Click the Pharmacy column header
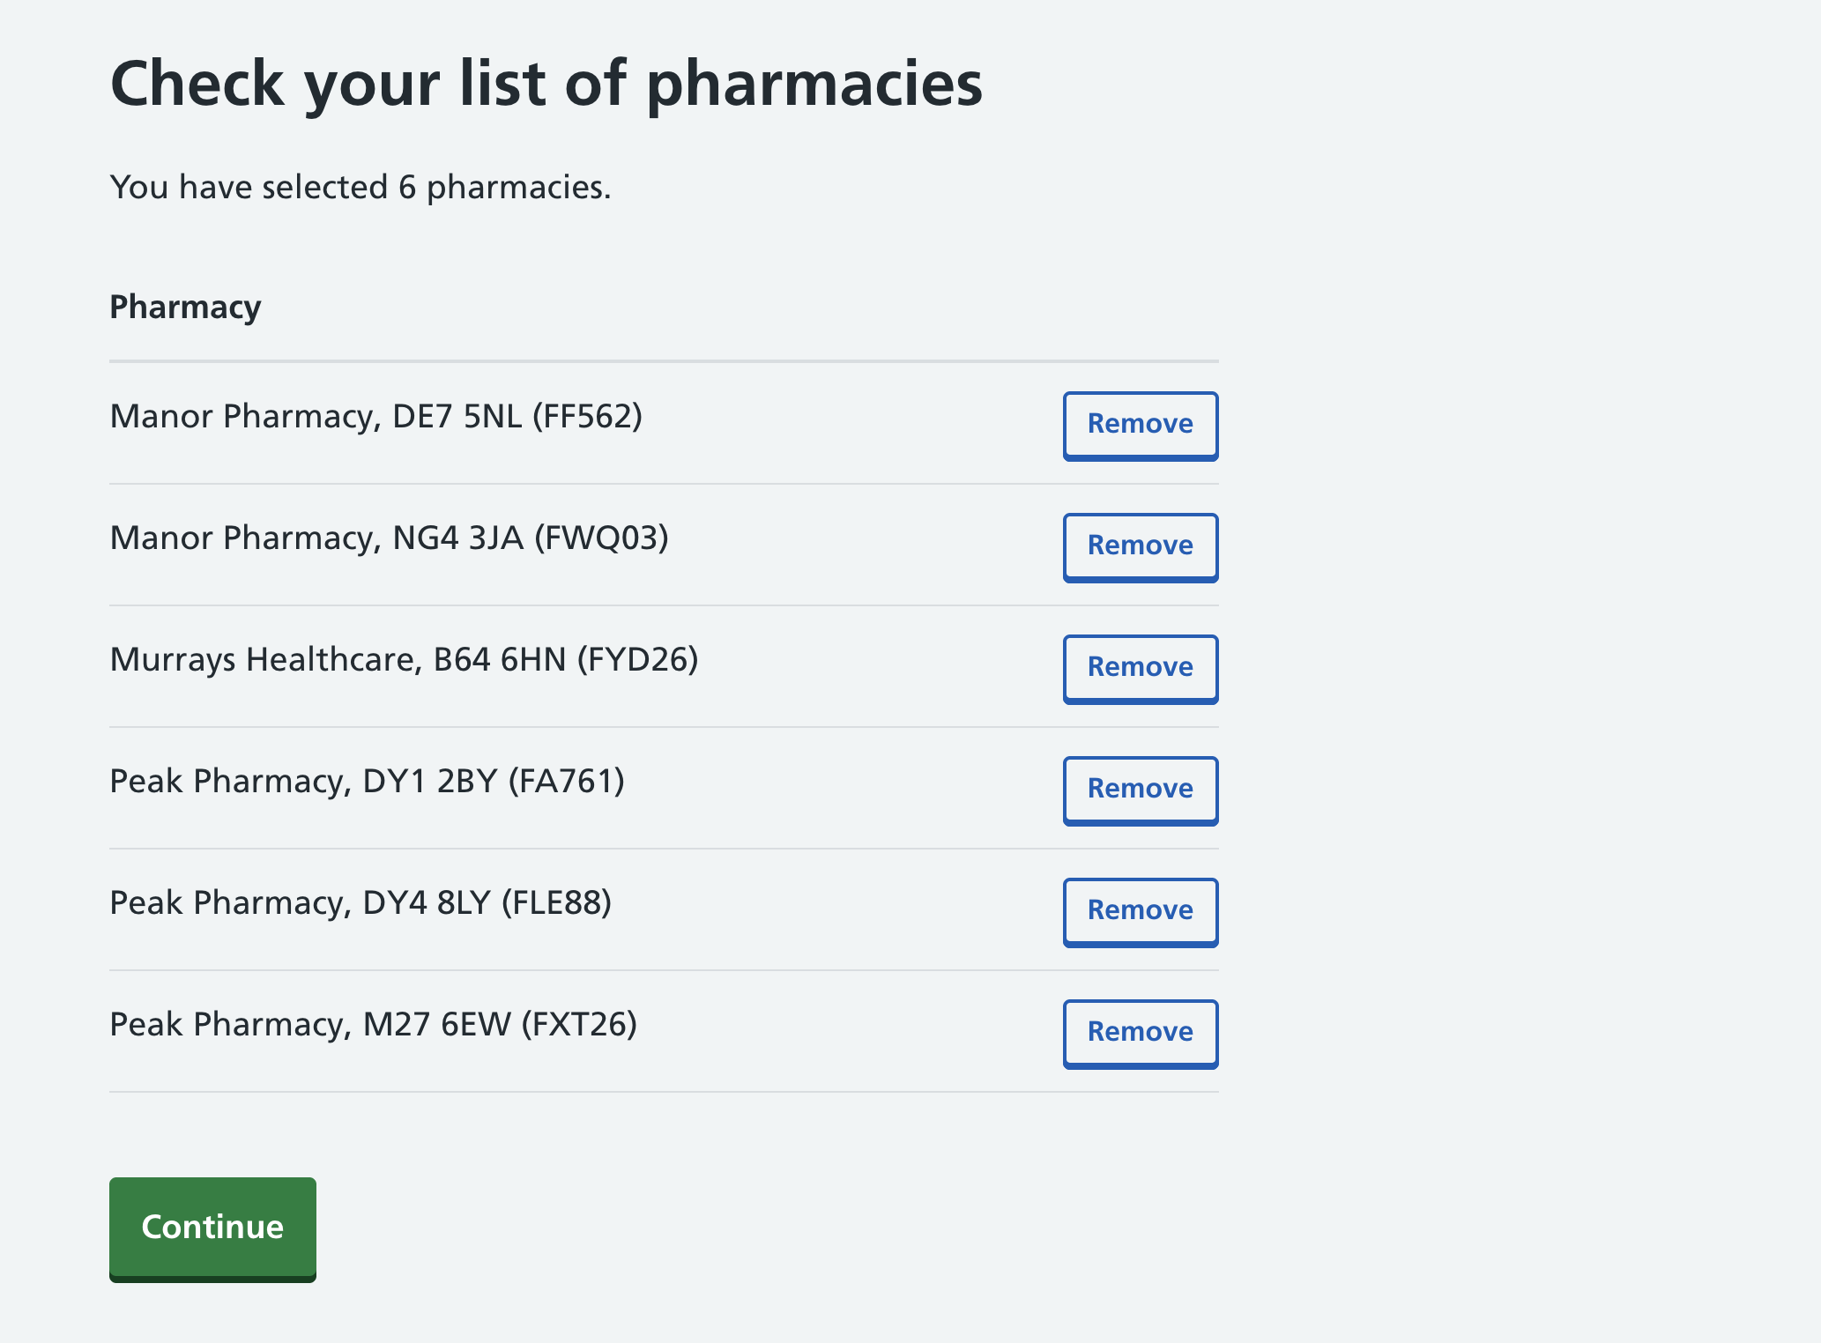Image resolution: width=1821 pixels, height=1343 pixels. click(x=184, y=307)
